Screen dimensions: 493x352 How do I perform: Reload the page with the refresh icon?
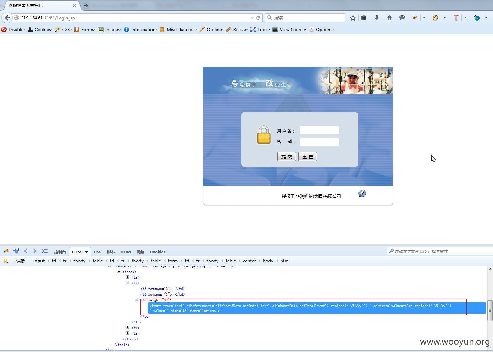tap(259, 18)
